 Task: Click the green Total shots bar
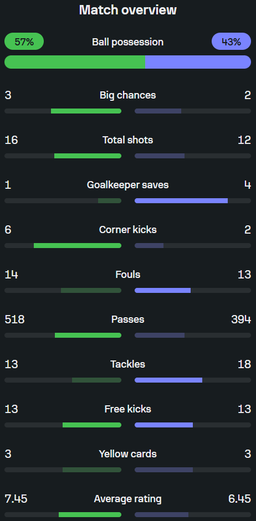pyautogui.click(x=88, y=156)
